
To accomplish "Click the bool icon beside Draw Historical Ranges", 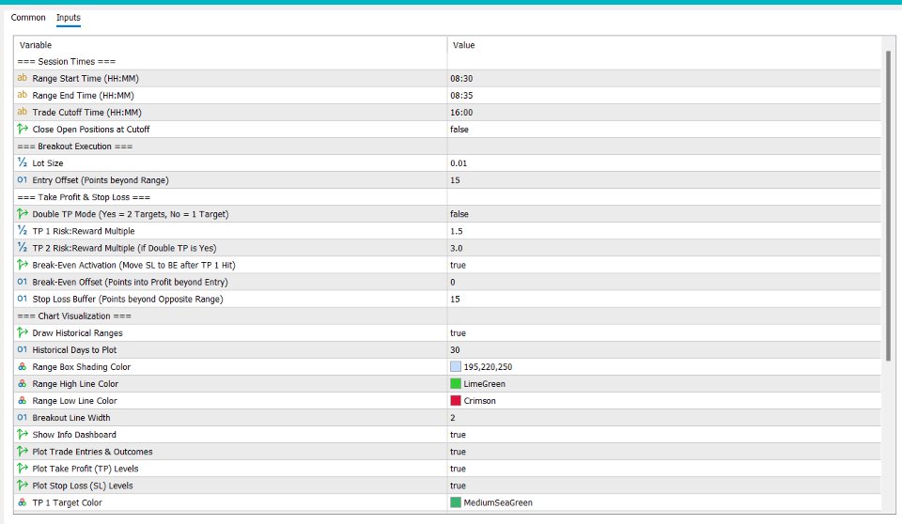I will pos(22,332).
